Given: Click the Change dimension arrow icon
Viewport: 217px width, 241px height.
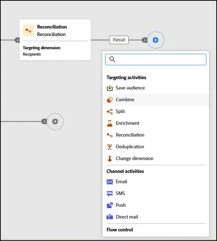Looking at the screenshot, I should 110,159.
